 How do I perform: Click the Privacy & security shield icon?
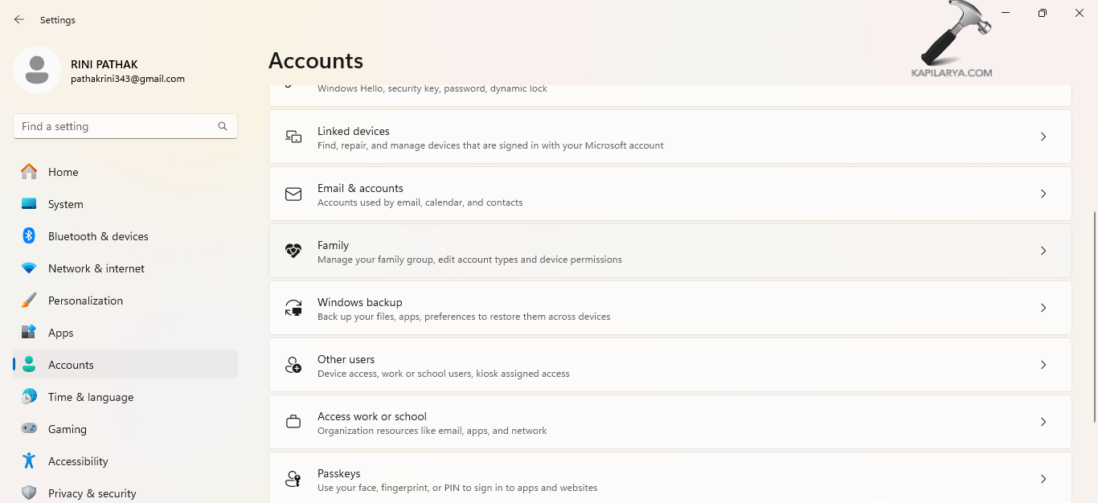pos(29,493)
